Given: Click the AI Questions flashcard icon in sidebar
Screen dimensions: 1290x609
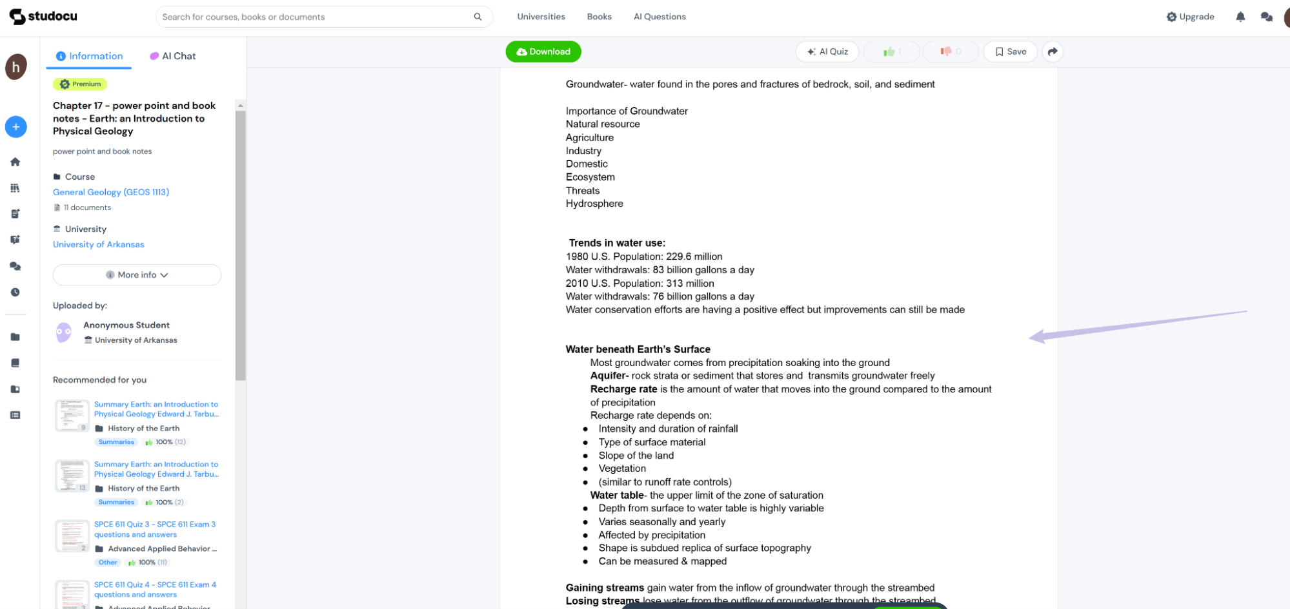Looking at the screenshot, I should click(15, 239).
